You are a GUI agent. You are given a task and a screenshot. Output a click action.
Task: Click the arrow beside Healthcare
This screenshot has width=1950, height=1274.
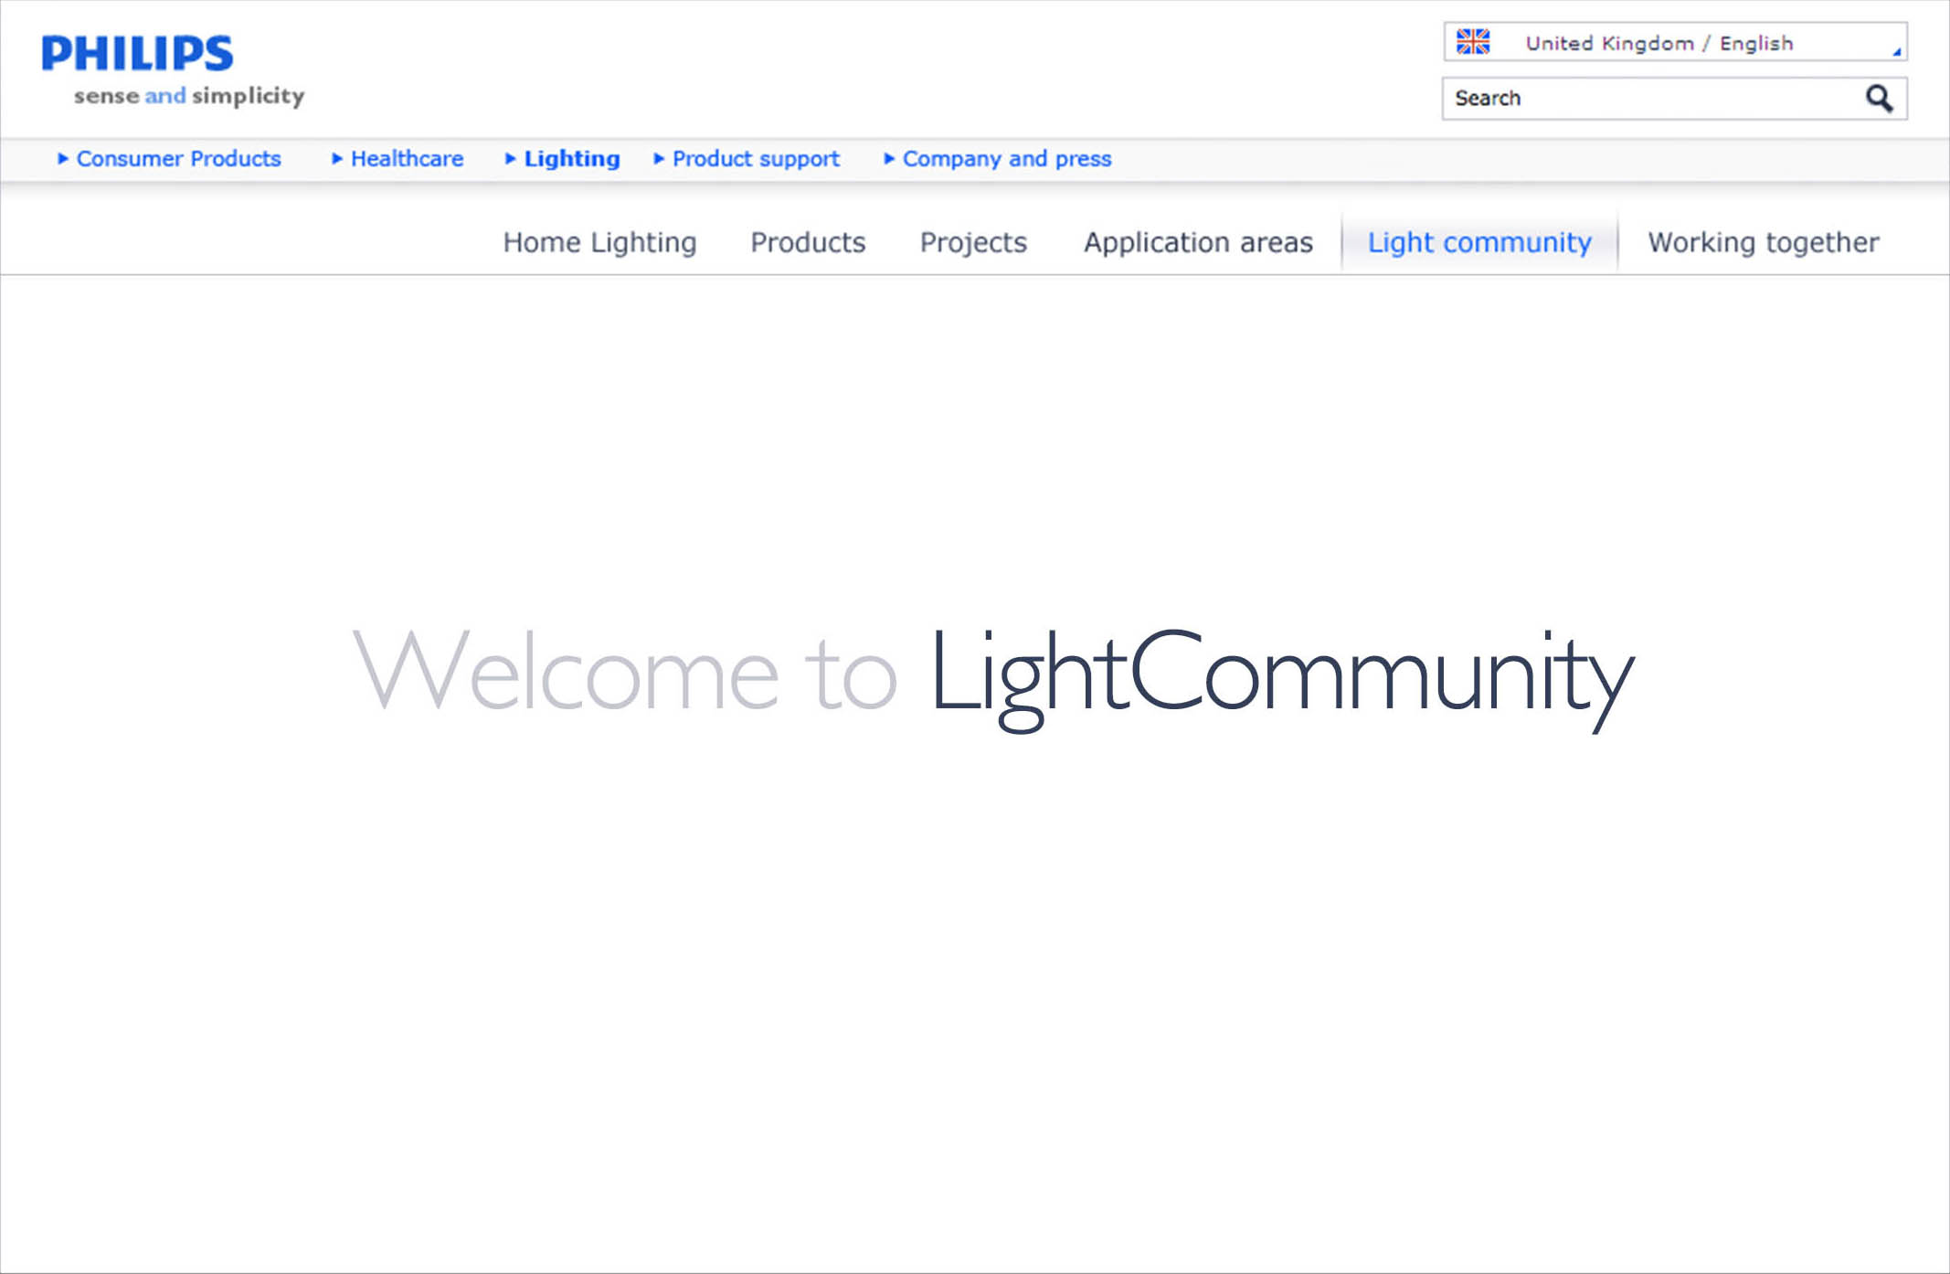click(x=336, y=158)
